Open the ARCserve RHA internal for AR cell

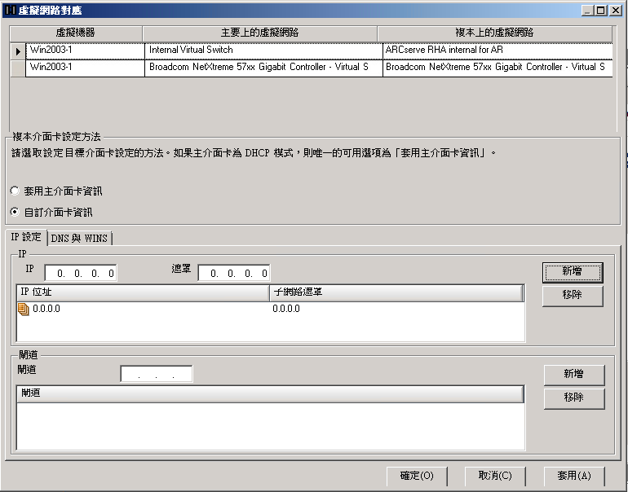pyautogui.click(x=498, y=51)
